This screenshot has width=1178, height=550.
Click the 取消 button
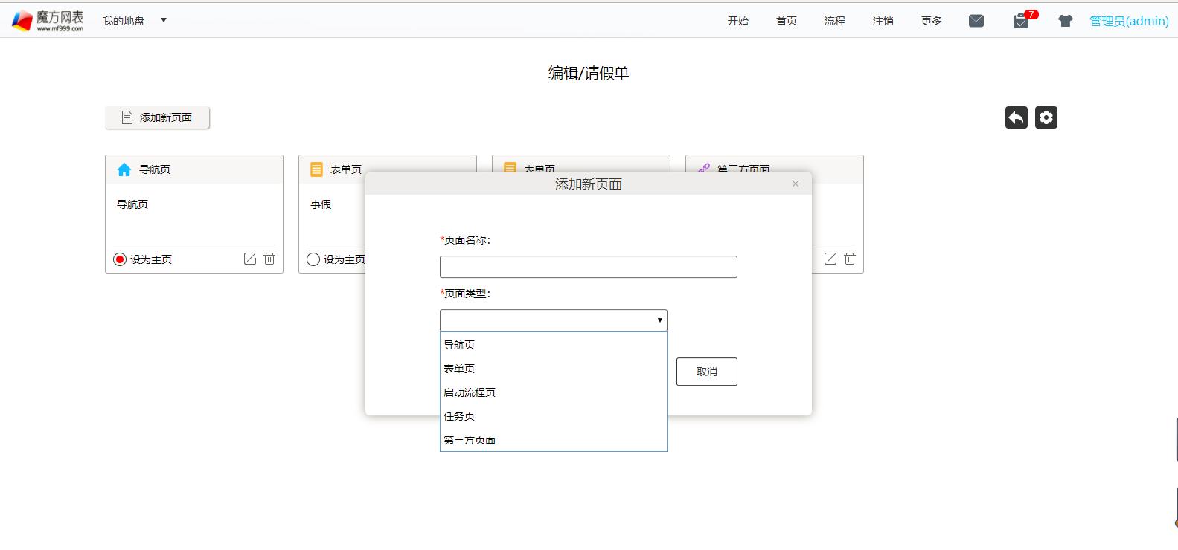(707, 372)
